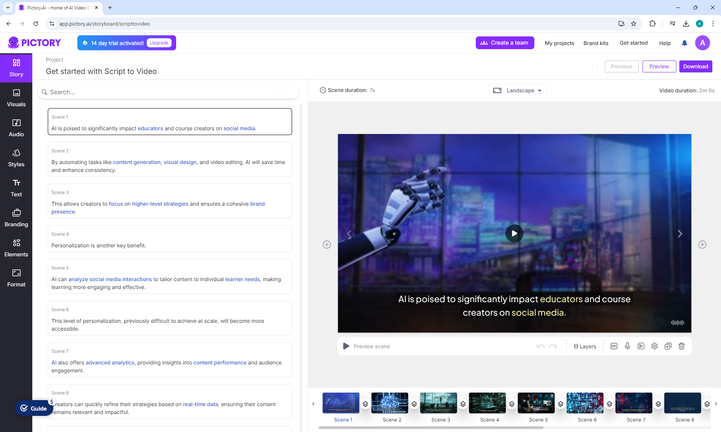Open the Styles sidebar panel
This screenshot has width=721, height=432.
[x=16, y=158]
